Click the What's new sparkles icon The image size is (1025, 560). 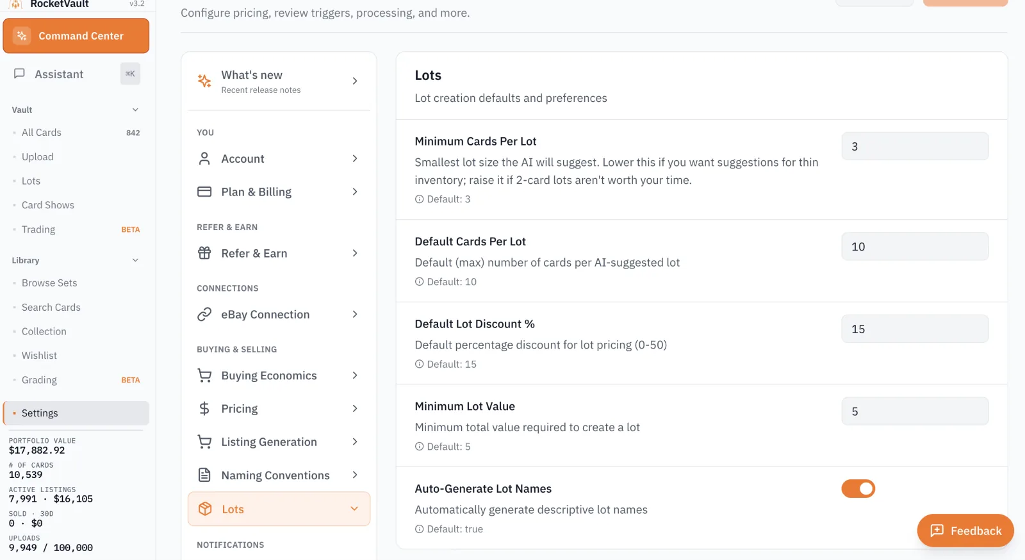pos(204,81)
